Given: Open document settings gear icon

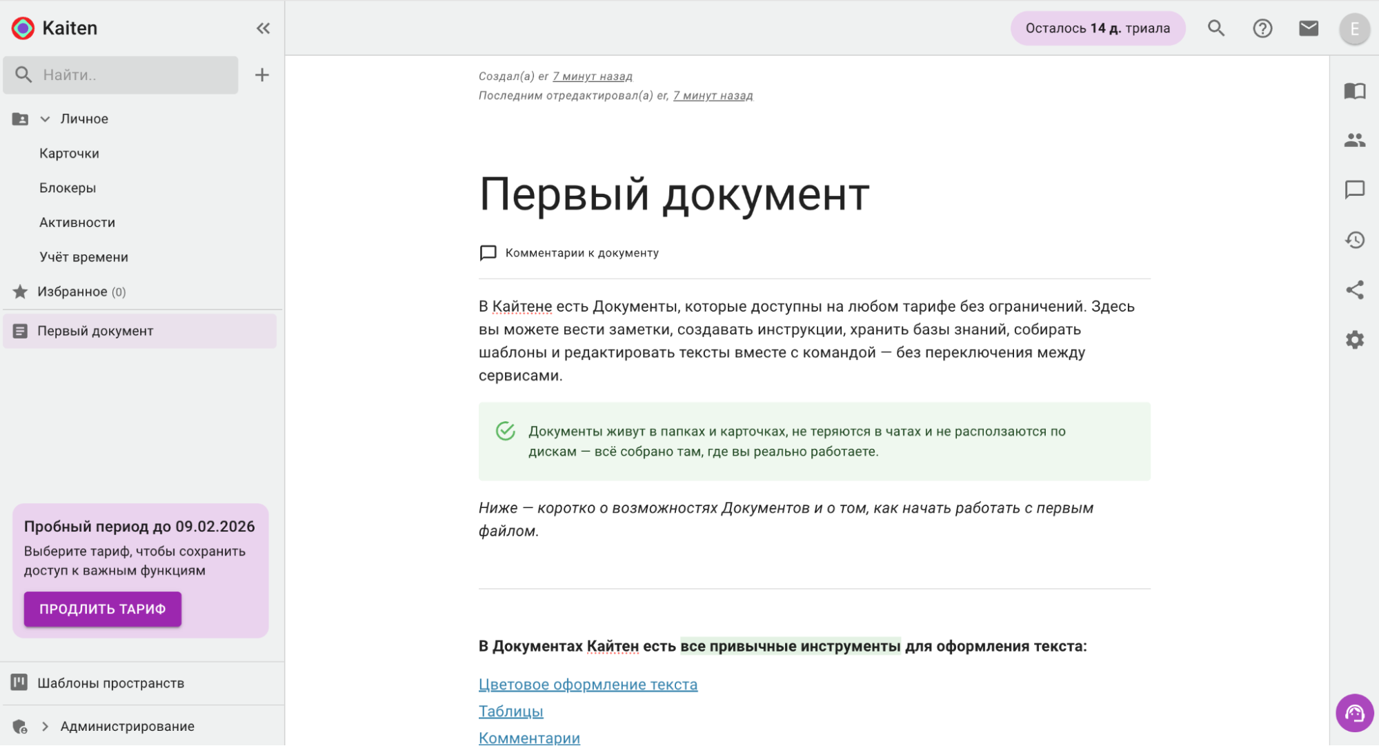Looking at the screenshot, I should point(1355,340).
